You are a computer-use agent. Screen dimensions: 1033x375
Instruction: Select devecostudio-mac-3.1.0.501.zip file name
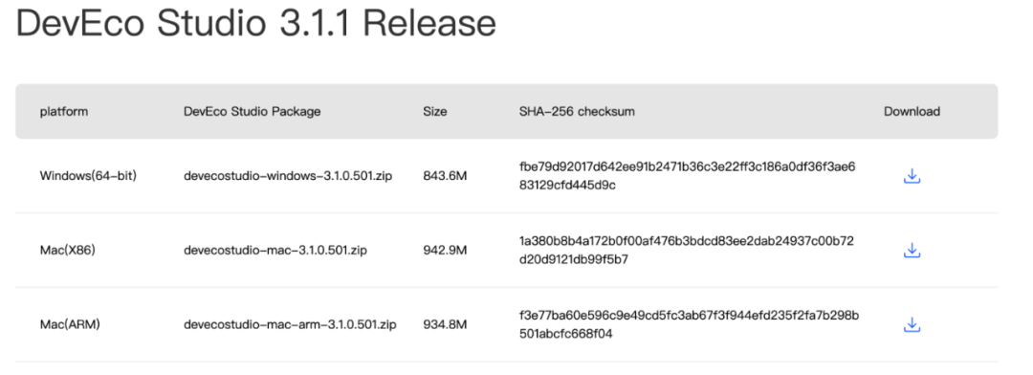tap(275, 251)
